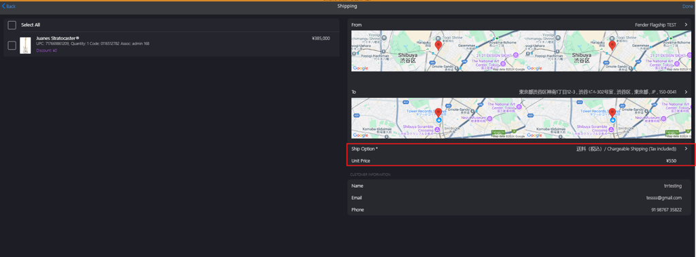Click the Ship Option * label
The image size is (696, 257).
(x=364, y=149)
